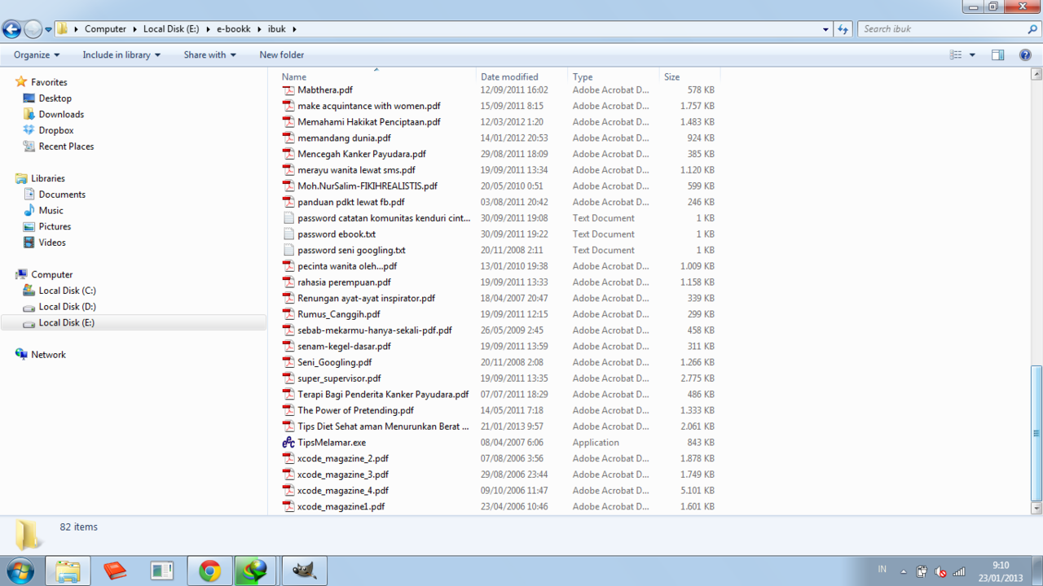
Task: Expand the arrow after 'ibuk' breadcrumb
Action: tap(294, 29)
